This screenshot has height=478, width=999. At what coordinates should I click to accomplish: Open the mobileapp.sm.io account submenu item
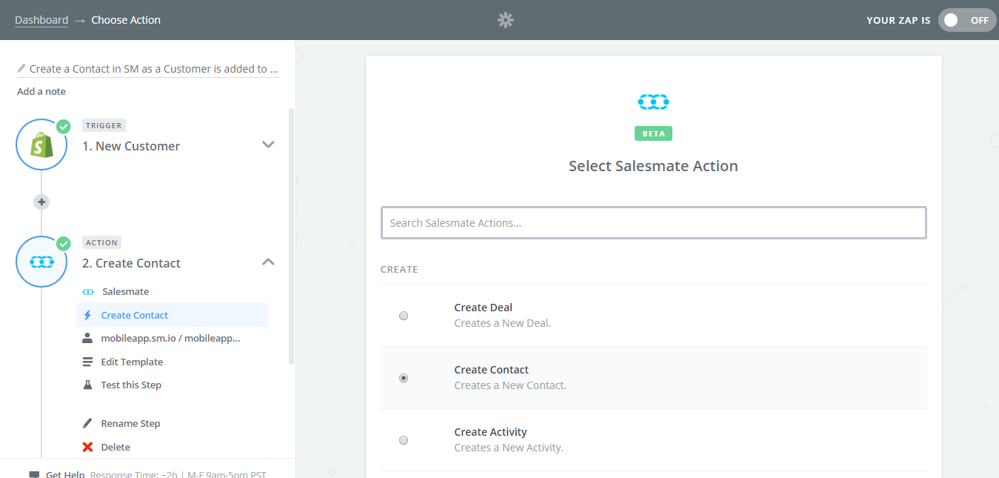pyautogui.click(x=172, y=338)
